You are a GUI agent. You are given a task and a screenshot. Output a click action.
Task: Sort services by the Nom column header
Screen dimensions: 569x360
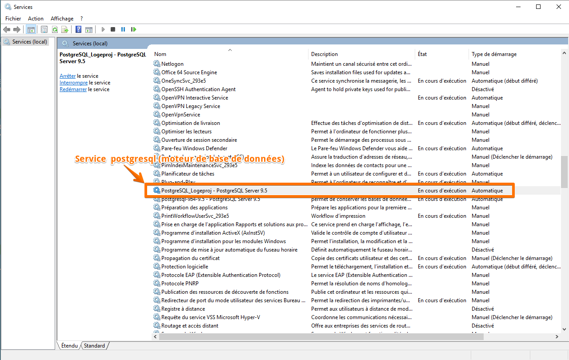pyautogui.click(x=160, y=54)
